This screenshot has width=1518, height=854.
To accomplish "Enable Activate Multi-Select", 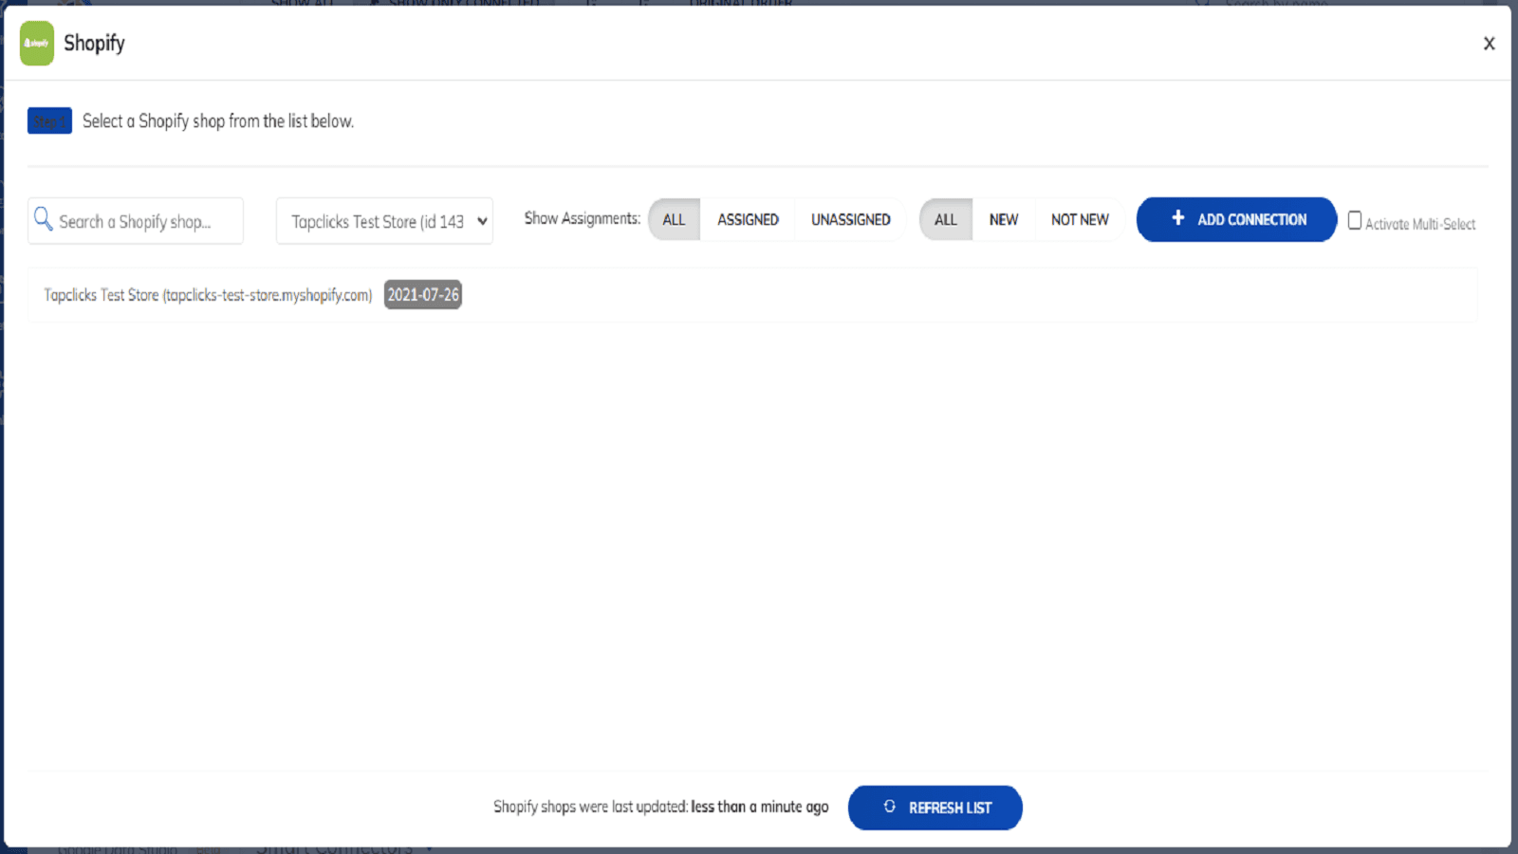I will (1355, 219).
